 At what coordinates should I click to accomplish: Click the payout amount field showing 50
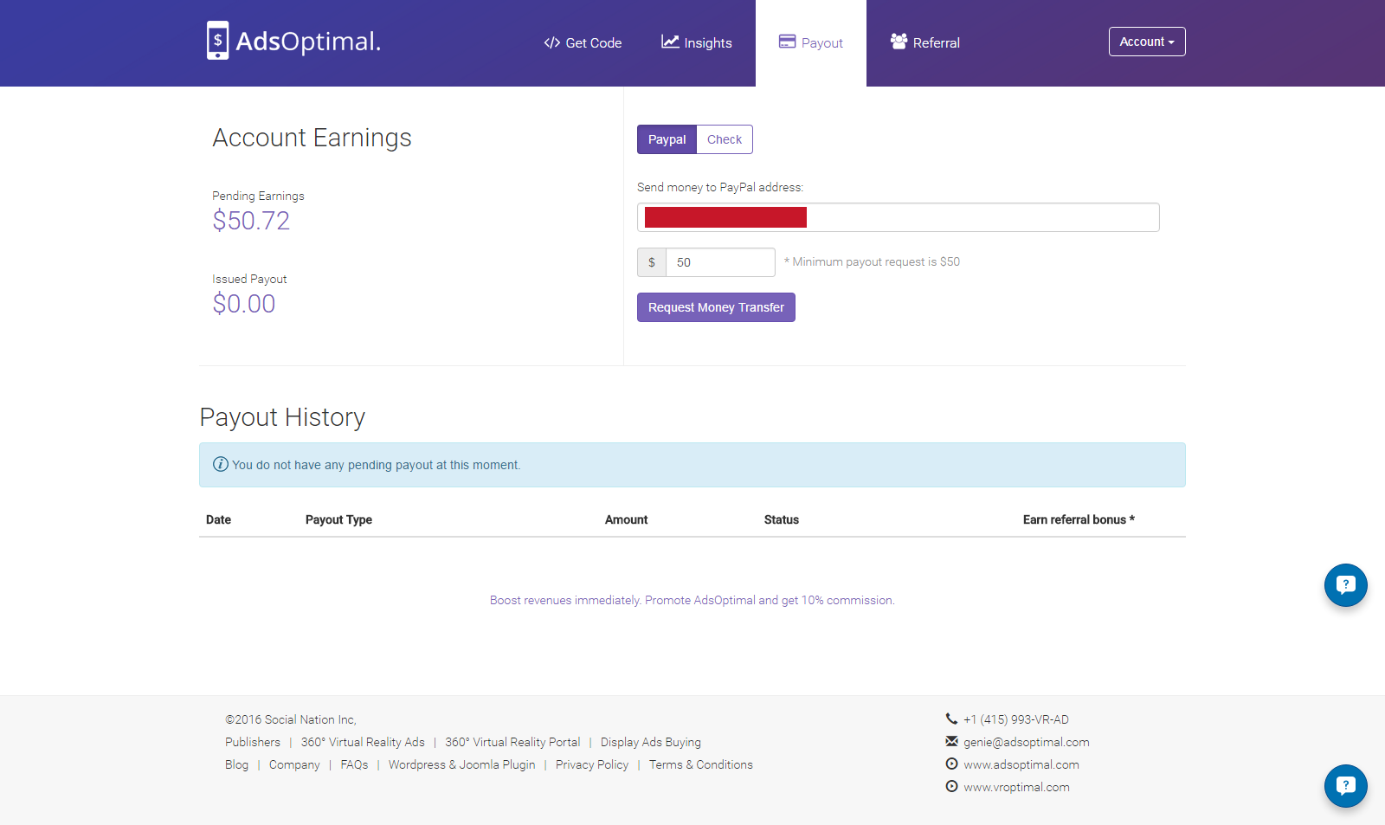click(720, 262)
